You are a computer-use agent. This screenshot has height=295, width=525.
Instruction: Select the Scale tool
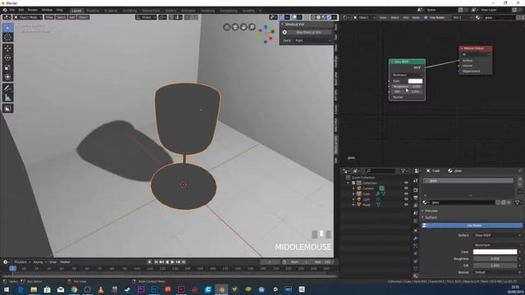(7, 67)
